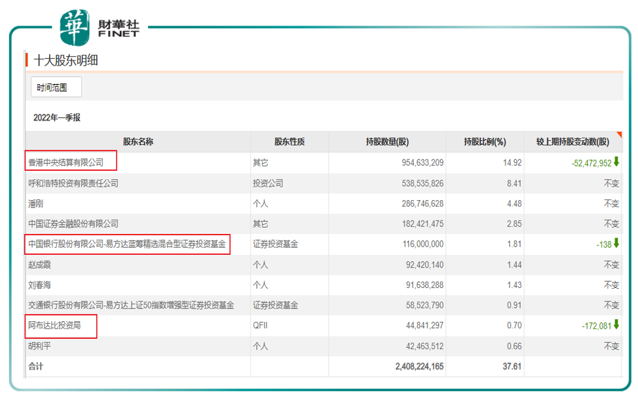This screenshot has height=397, width=638.
Task: Click share count 954,633,209
Action: pos(423,162)
